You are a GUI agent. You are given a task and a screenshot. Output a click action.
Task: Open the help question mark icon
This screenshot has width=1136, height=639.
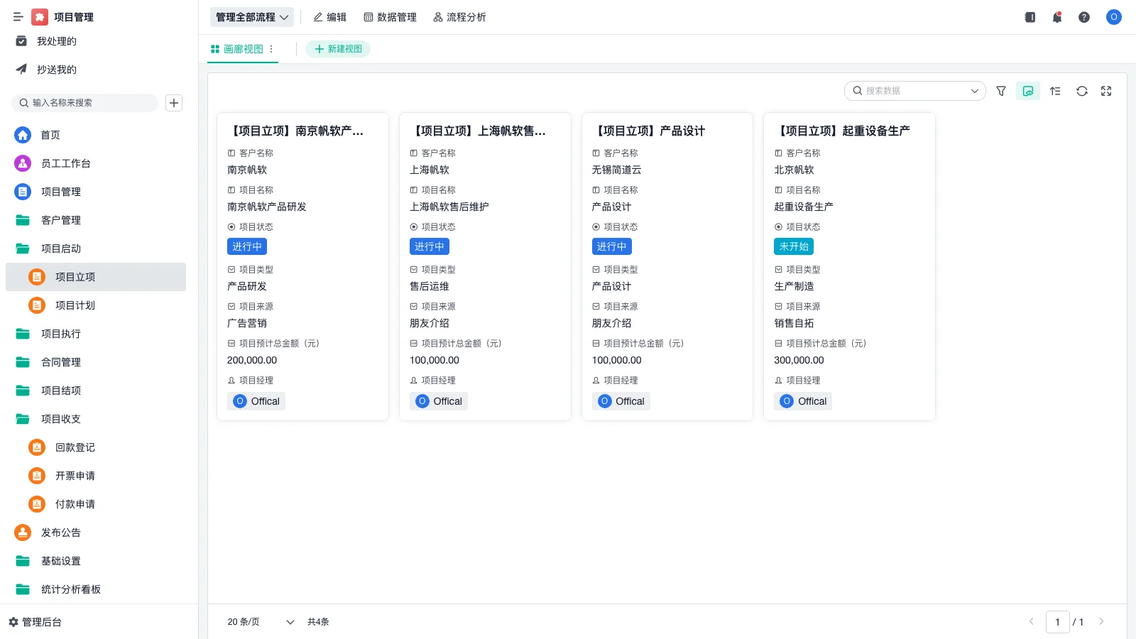click(1084, 17)
